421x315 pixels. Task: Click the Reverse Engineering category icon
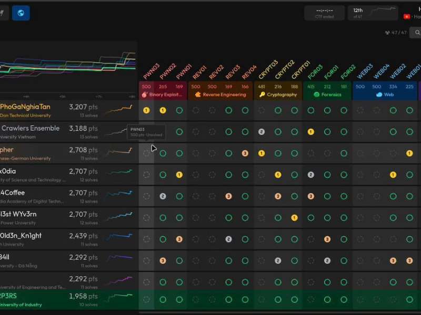[x=198, y=94]
